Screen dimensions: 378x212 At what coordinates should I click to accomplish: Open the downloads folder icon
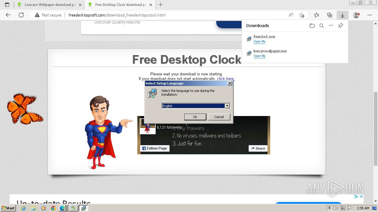coord(312,26)
